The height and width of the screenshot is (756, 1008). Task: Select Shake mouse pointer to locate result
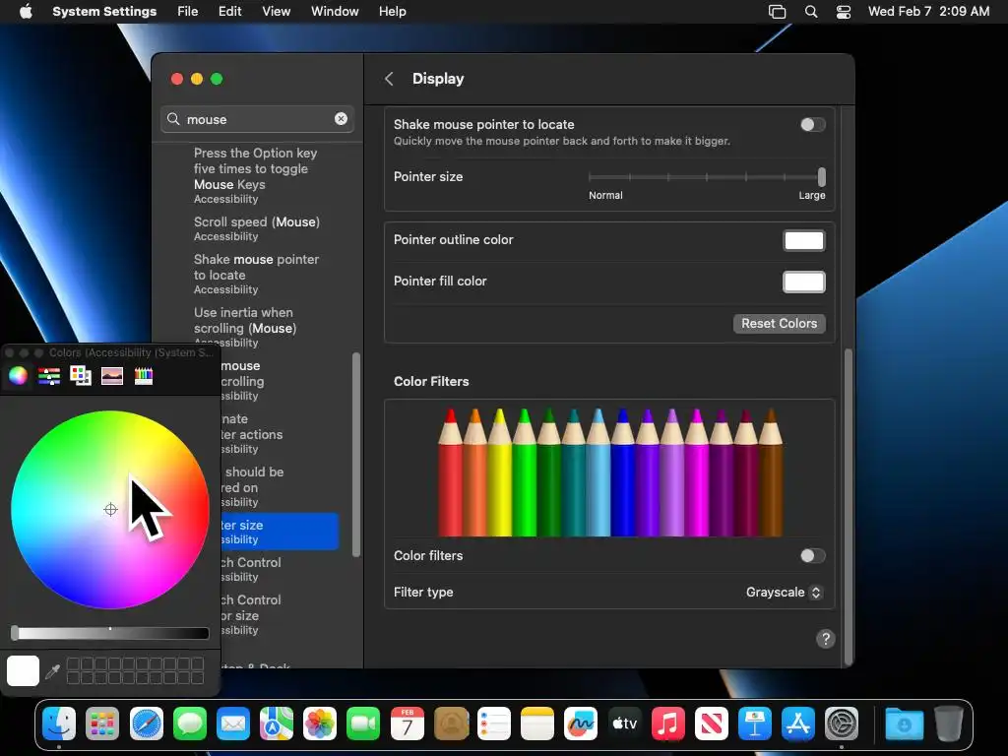tap(257, 274)
